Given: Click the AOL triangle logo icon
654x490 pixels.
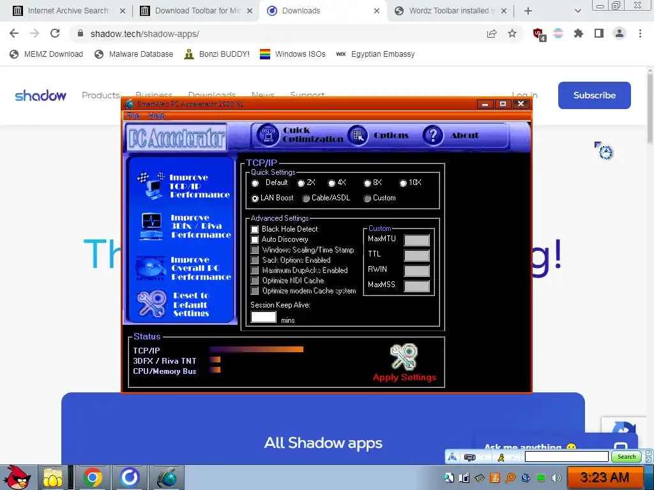Looking at the screenshot, I should pyautogui.click(x=452, y=457).
